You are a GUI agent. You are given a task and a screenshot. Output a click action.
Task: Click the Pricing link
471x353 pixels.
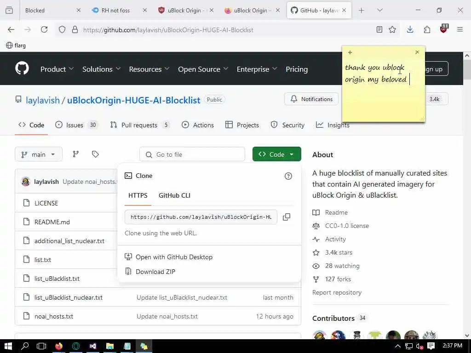(297, 69)
